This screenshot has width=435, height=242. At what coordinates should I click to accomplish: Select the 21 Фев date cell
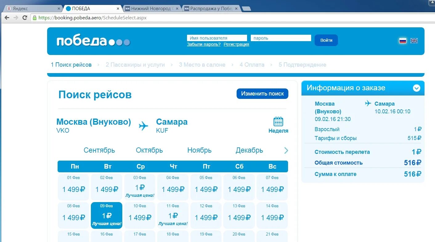click(272, 236)
